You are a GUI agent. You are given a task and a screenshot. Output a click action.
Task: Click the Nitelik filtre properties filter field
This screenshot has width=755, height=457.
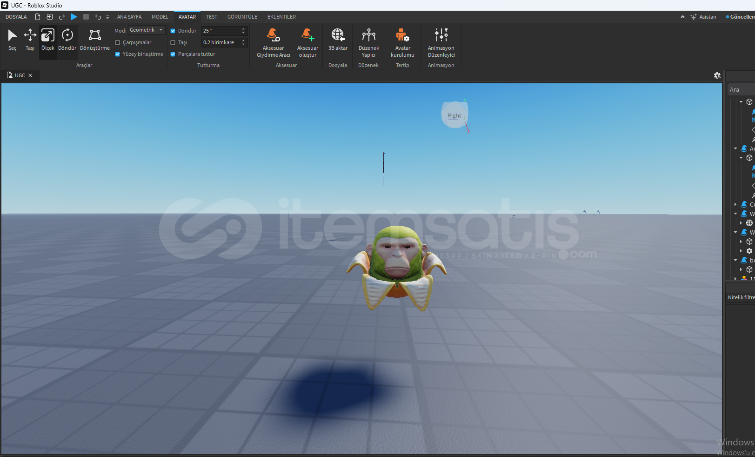click(741, 297)
